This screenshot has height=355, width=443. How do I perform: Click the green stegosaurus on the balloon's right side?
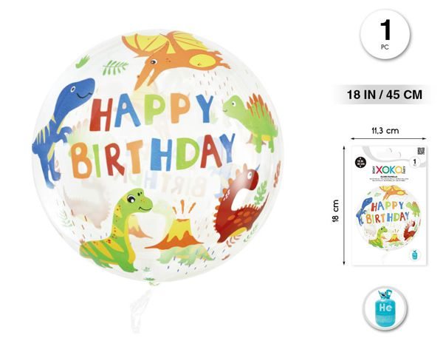[251, 122]
